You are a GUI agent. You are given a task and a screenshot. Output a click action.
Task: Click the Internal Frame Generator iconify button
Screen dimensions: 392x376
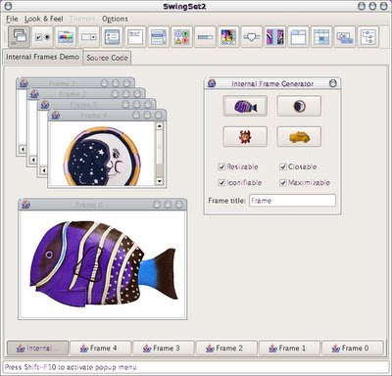pyautogui.click(x=332, y=83)
